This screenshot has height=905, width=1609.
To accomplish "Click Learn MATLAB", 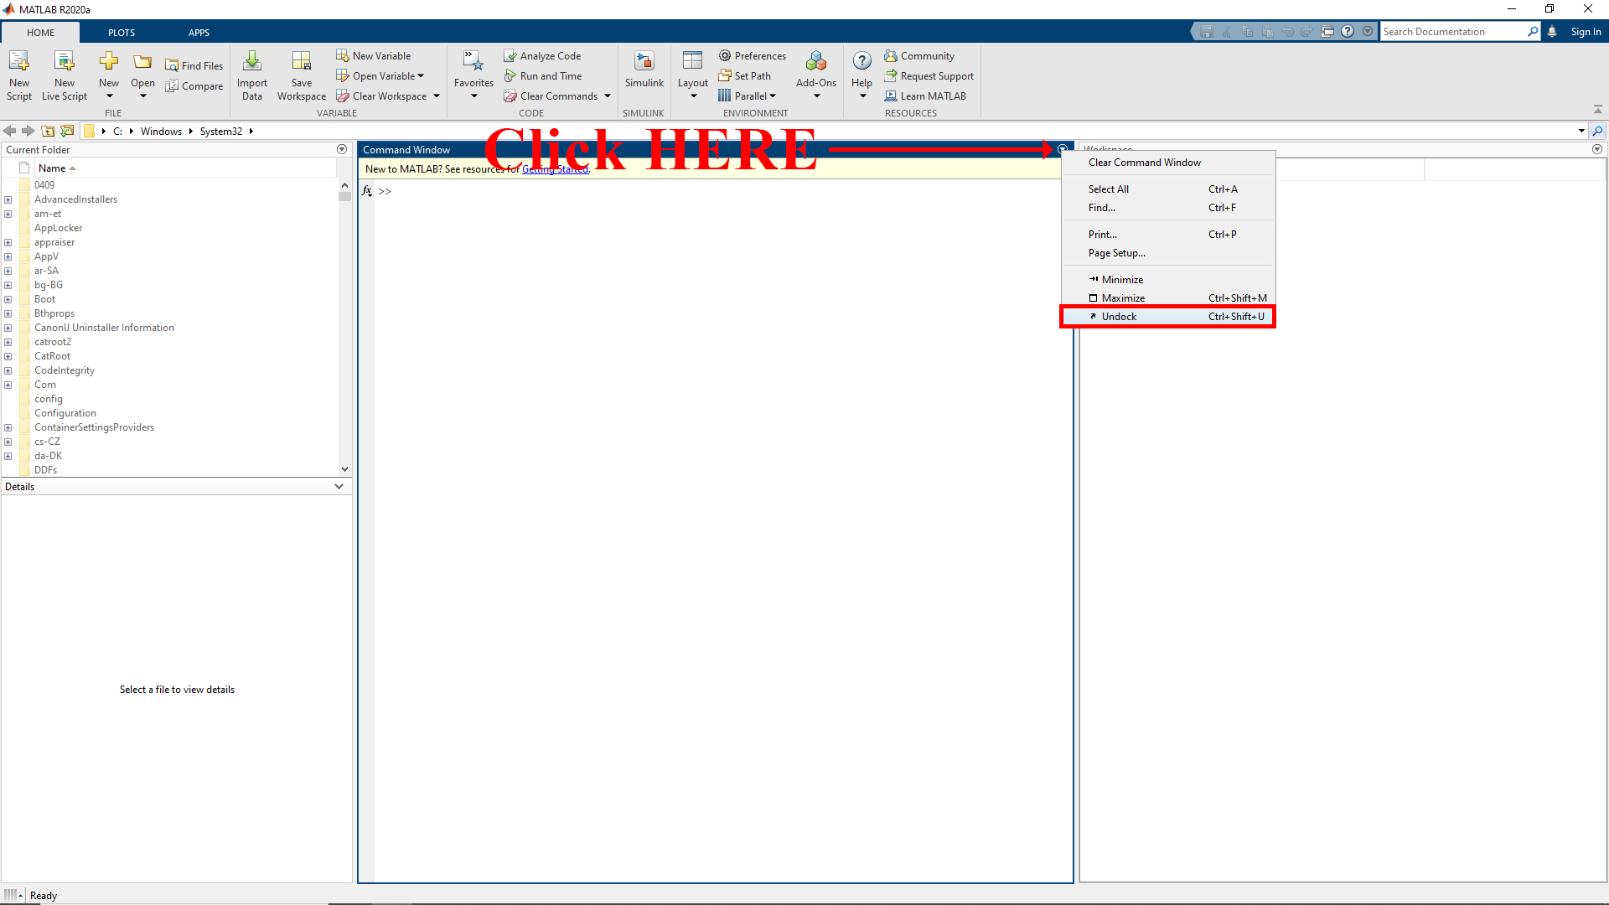I will (x=925, y=96).
